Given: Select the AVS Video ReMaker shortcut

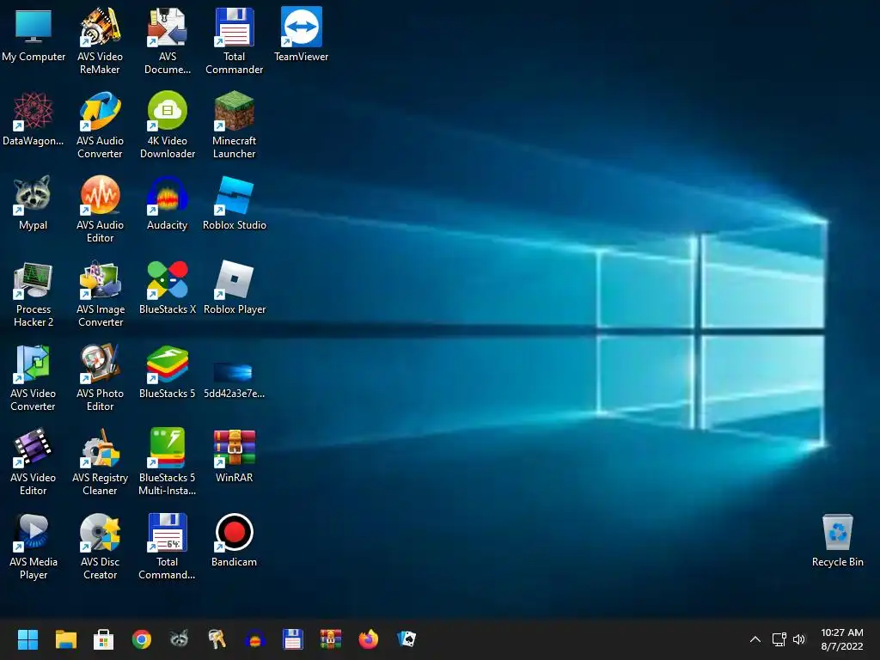Looking at the screenshot, I should click(100, 40).
